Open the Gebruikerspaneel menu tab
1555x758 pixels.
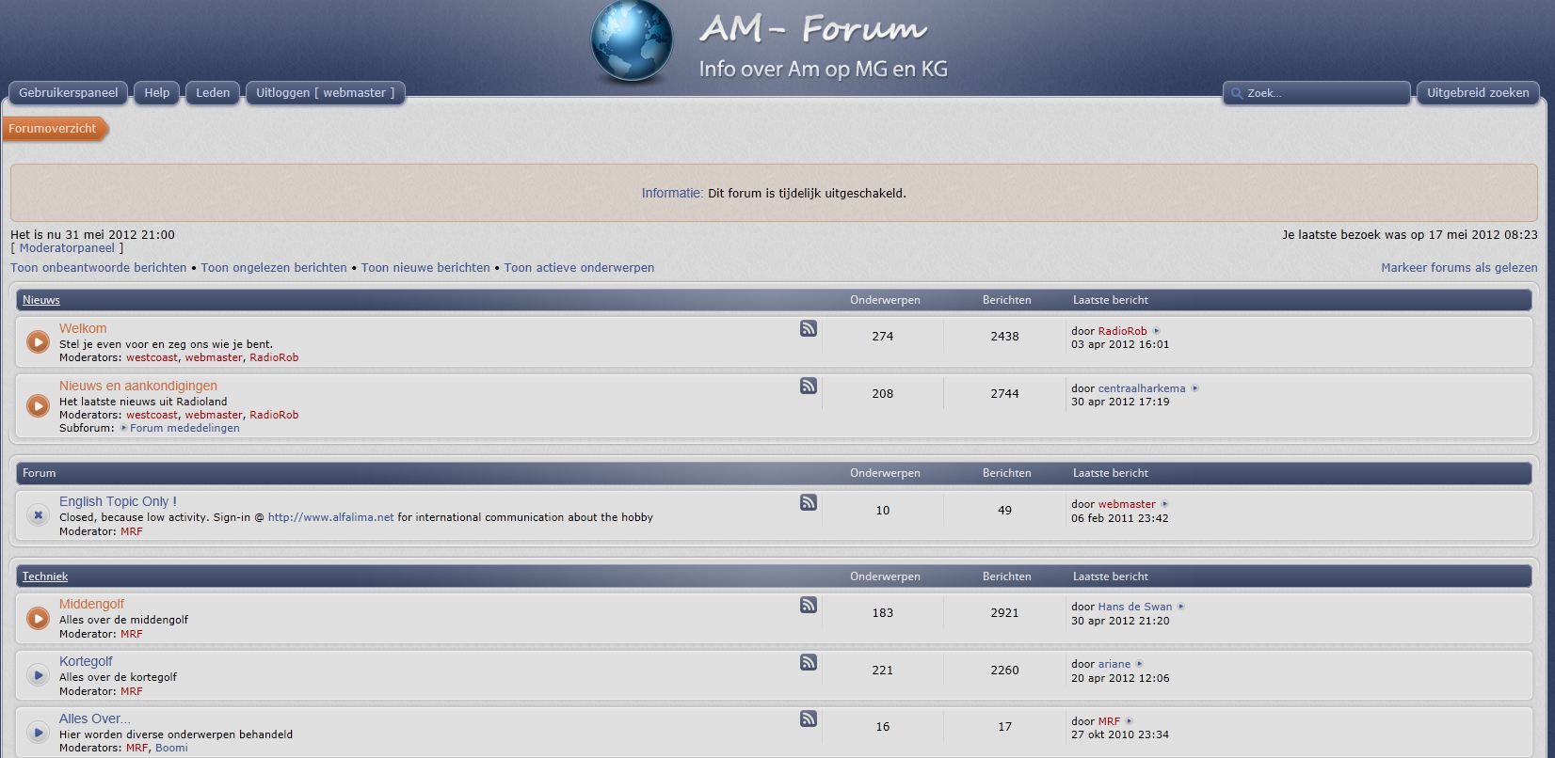tap(69, 93)
